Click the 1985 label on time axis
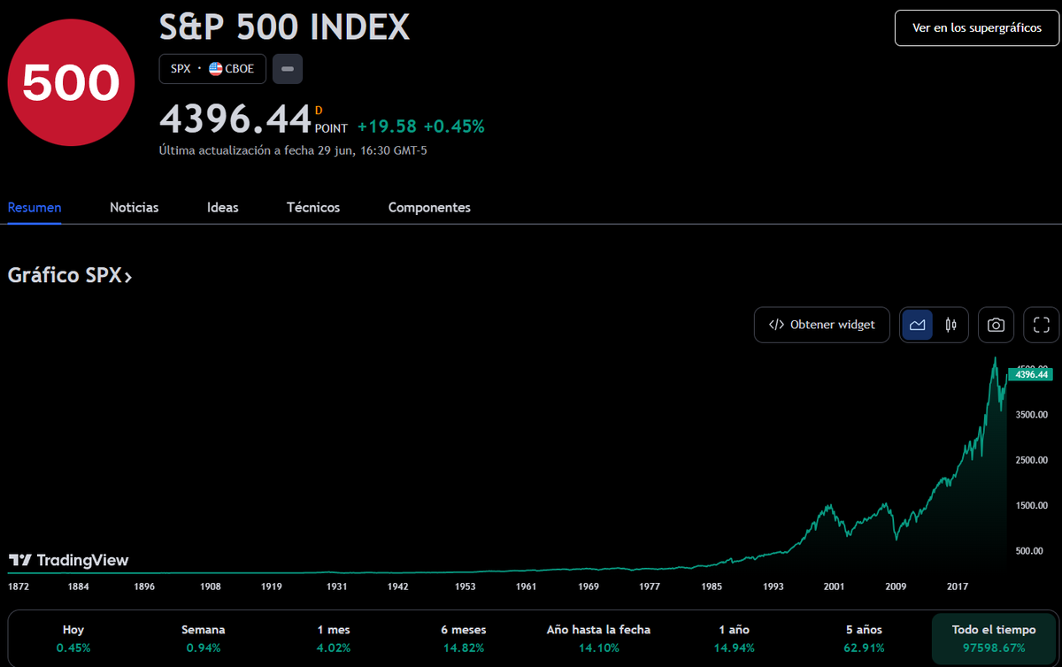Viewport: 1062px width, 667px height. click(712, 586)
